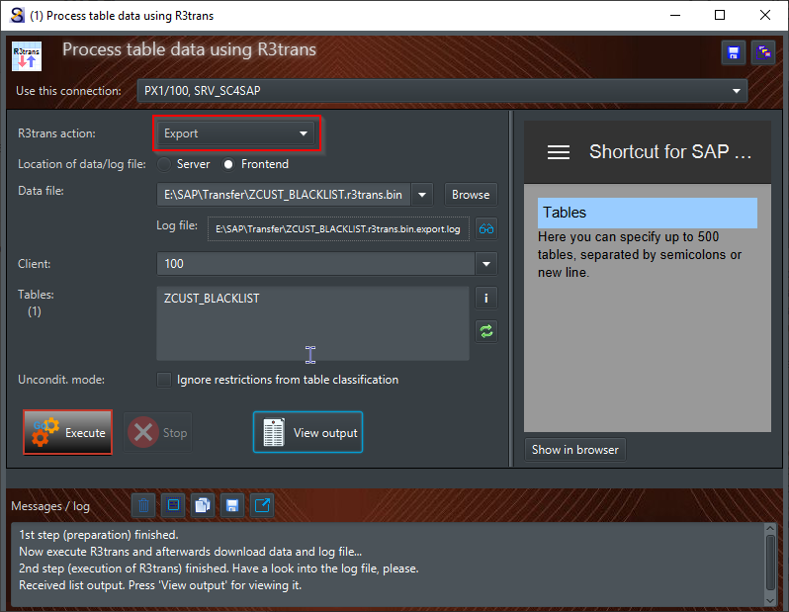The height and width of the screenshot is (612, 789).
Task: Enable Ignore restrictions from table classification
Action: (x=164, y=380)
